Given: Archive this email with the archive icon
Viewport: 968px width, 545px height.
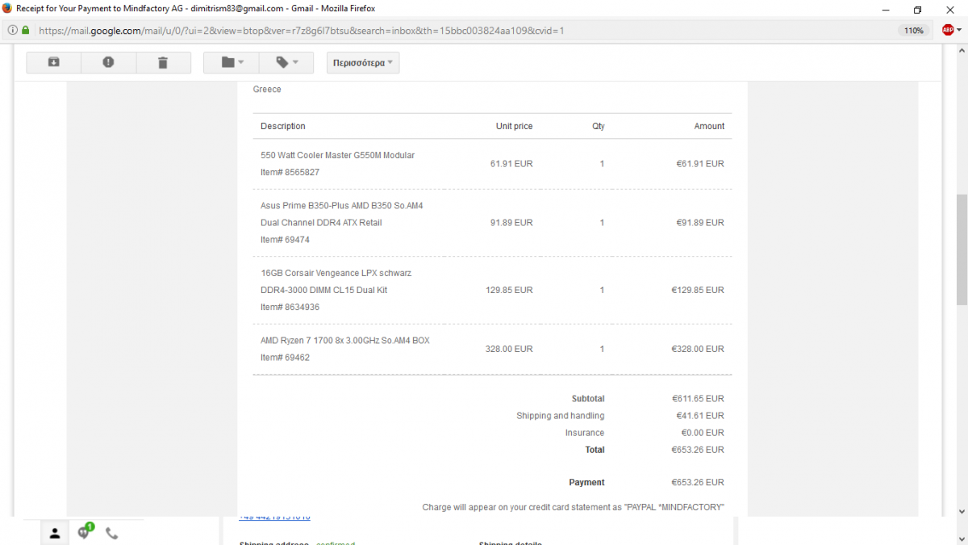Looking at the screenshot, I should click(x=54, y=63).
